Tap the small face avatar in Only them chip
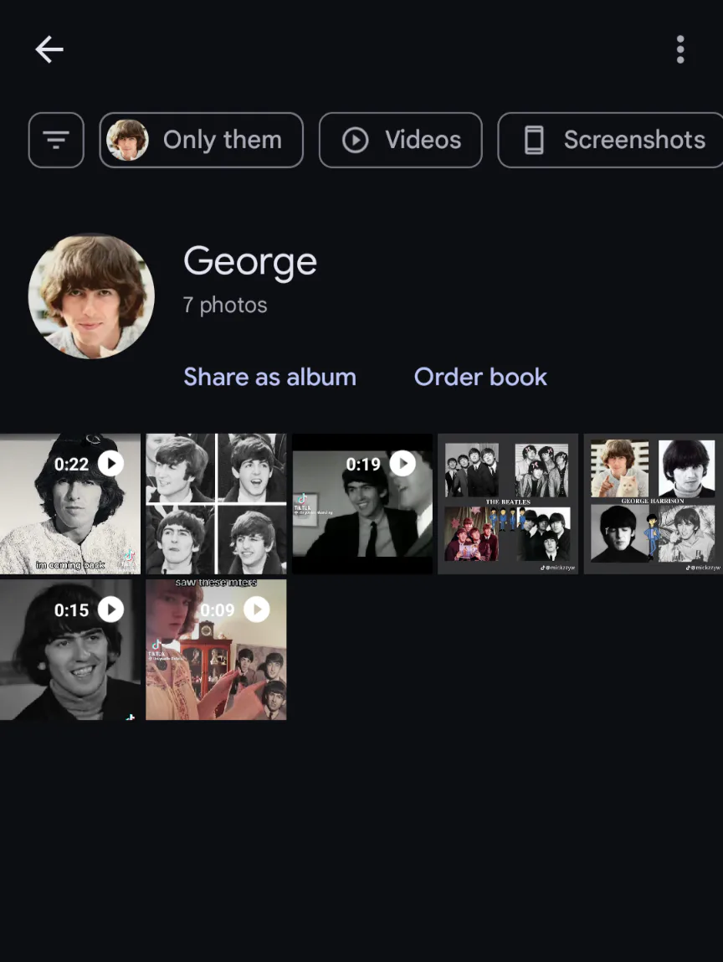Image resolution: width=723 pixels, height=962 pixels. pyautogui.click(x=127, y=140)
